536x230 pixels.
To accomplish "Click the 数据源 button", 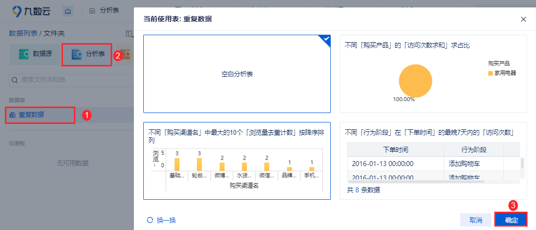I will pyautogui.click(x=36, y=54).
